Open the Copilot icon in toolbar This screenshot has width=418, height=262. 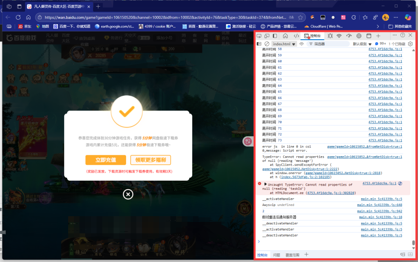(408, 17)
